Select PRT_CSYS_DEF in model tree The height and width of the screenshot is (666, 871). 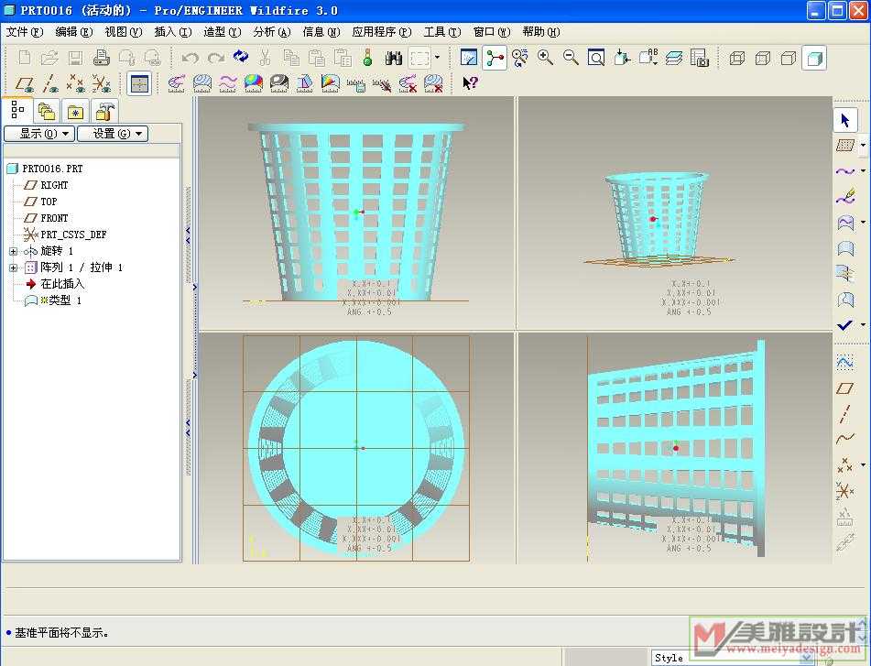point(73,235)
